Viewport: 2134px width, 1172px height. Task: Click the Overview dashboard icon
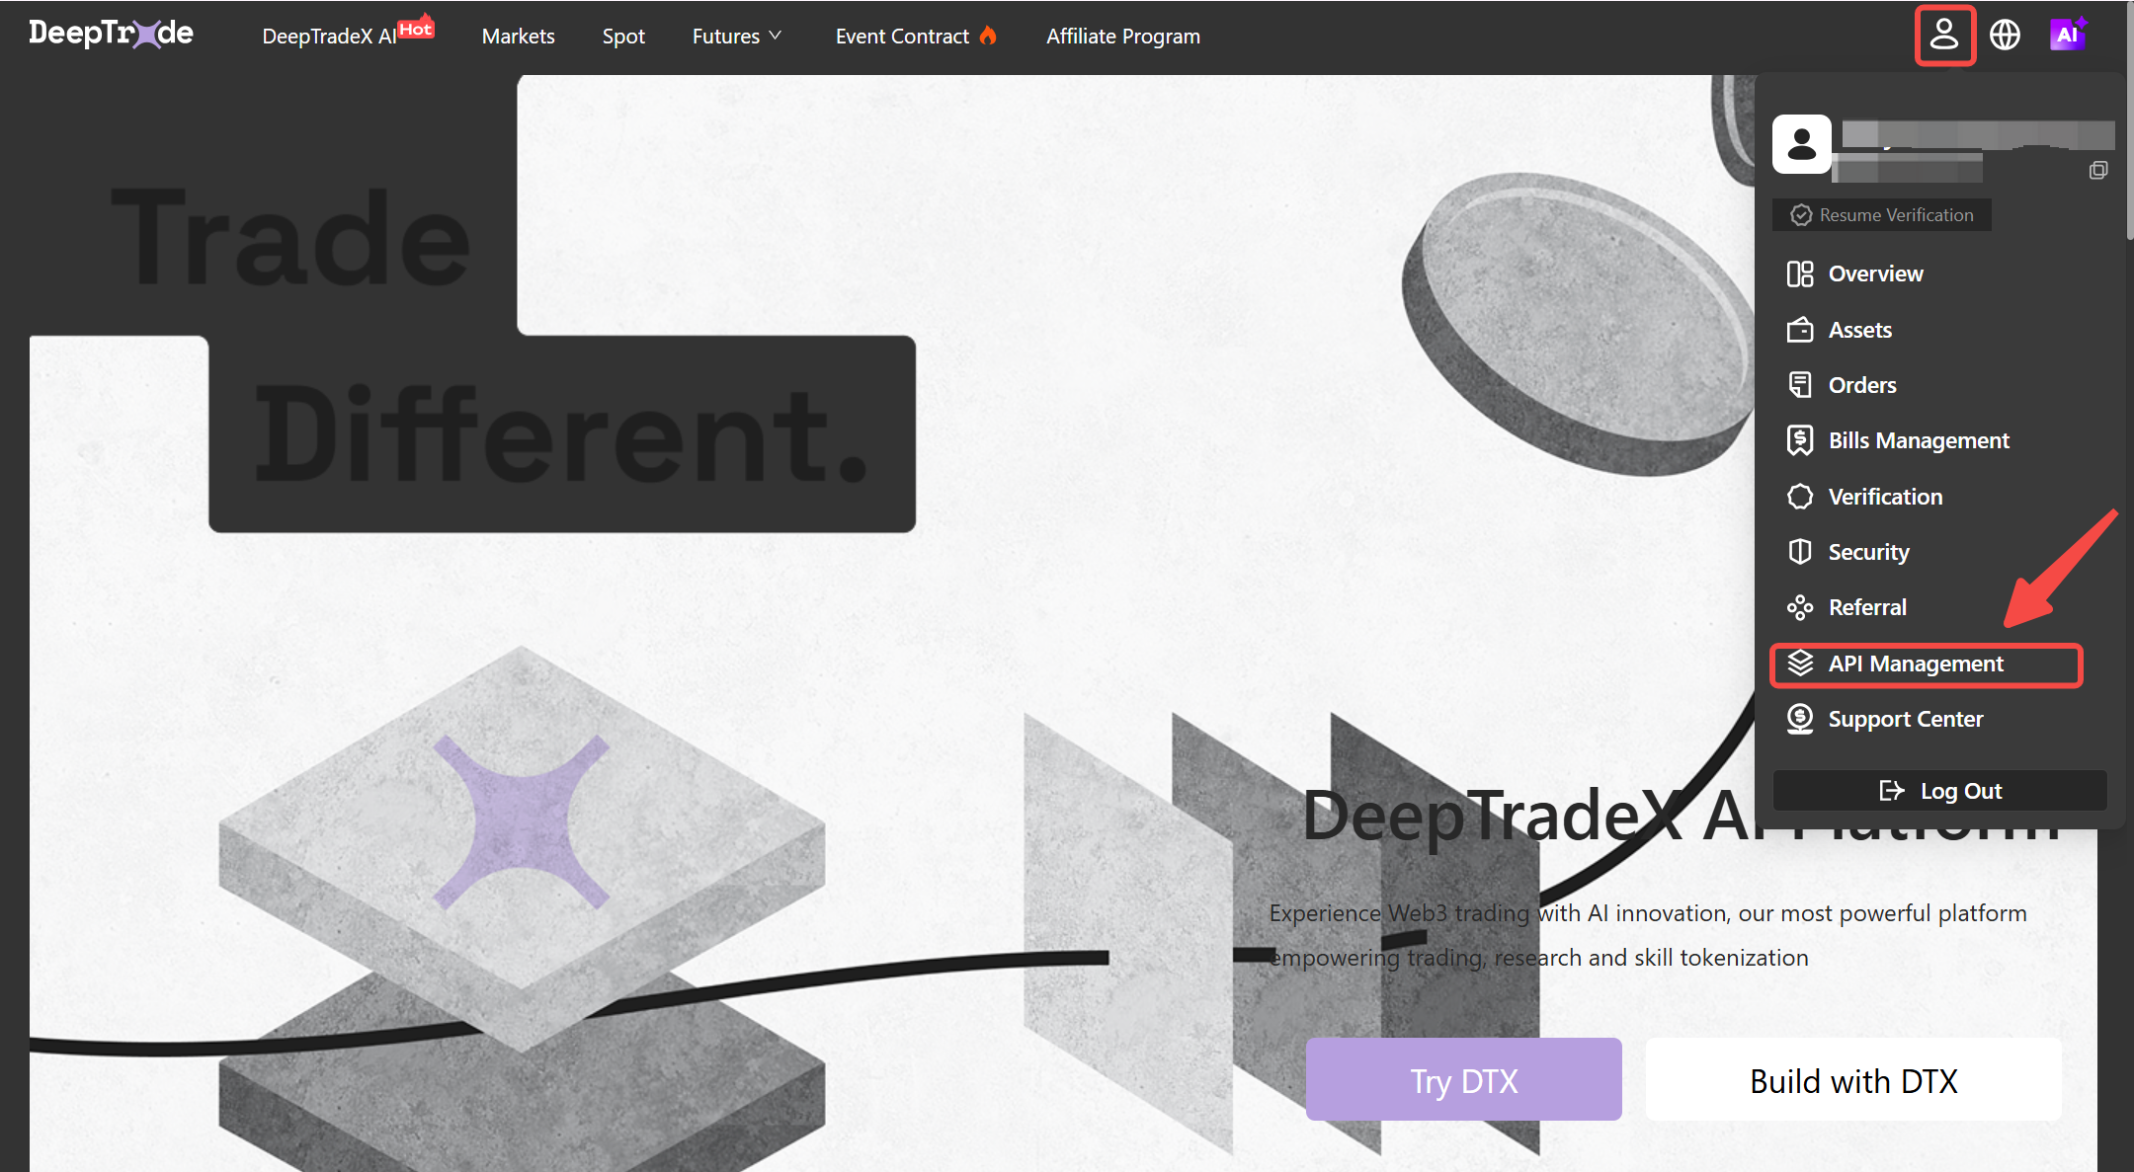point(1800,273)
